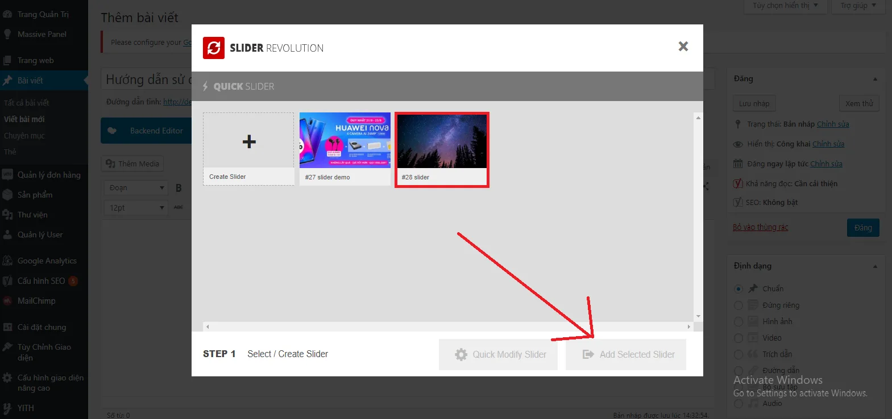Image resolution: width=892 pixels, height=419 pixels.
Task: Click the Quản lý đơn hàng icon
Action: click(7, 175)
